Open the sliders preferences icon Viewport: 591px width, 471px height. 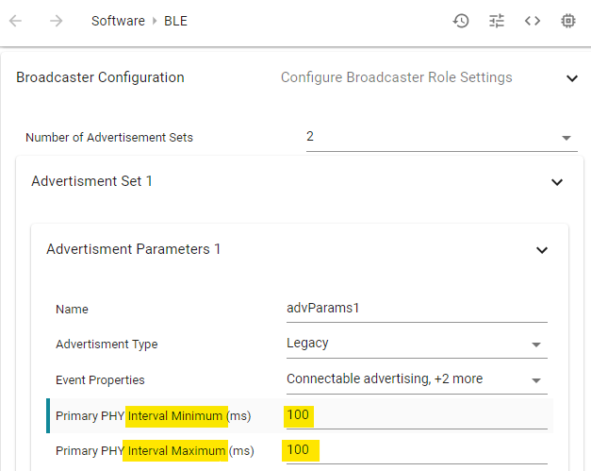[x=497, y=21]
